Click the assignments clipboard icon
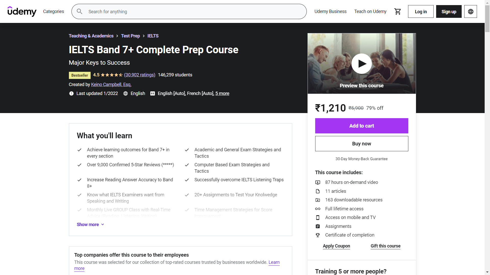Screen dimensions: 490x275 [x=318, y=226]
